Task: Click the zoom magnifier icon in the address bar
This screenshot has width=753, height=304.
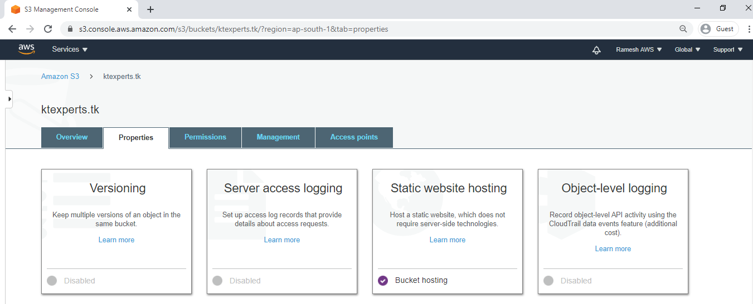Action: 683,29
